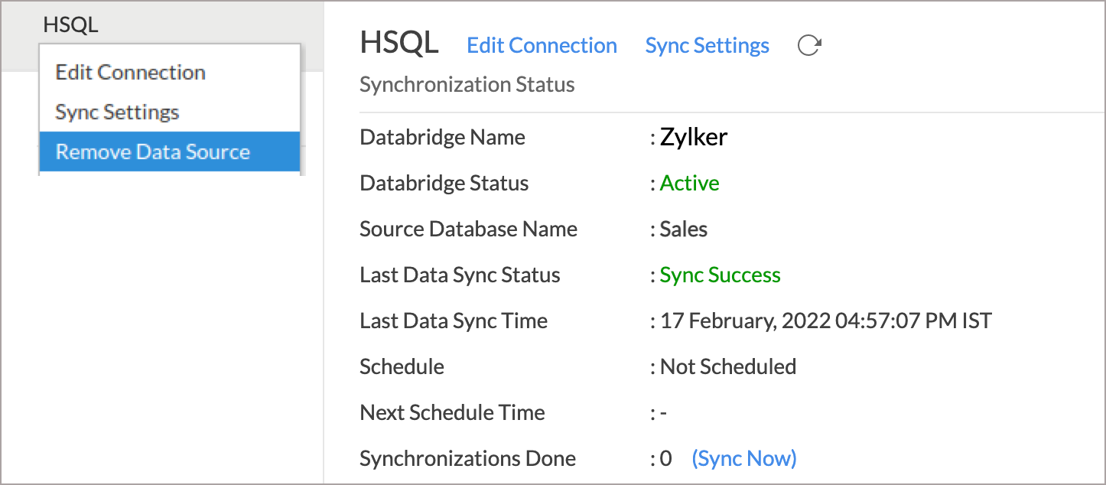Click the Next Schedule Time row
The image size is (1106, 485).
[x=452, y=412]
